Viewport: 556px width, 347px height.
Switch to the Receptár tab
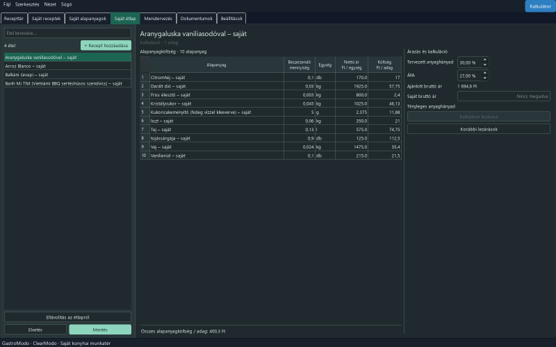click(14, 19)
